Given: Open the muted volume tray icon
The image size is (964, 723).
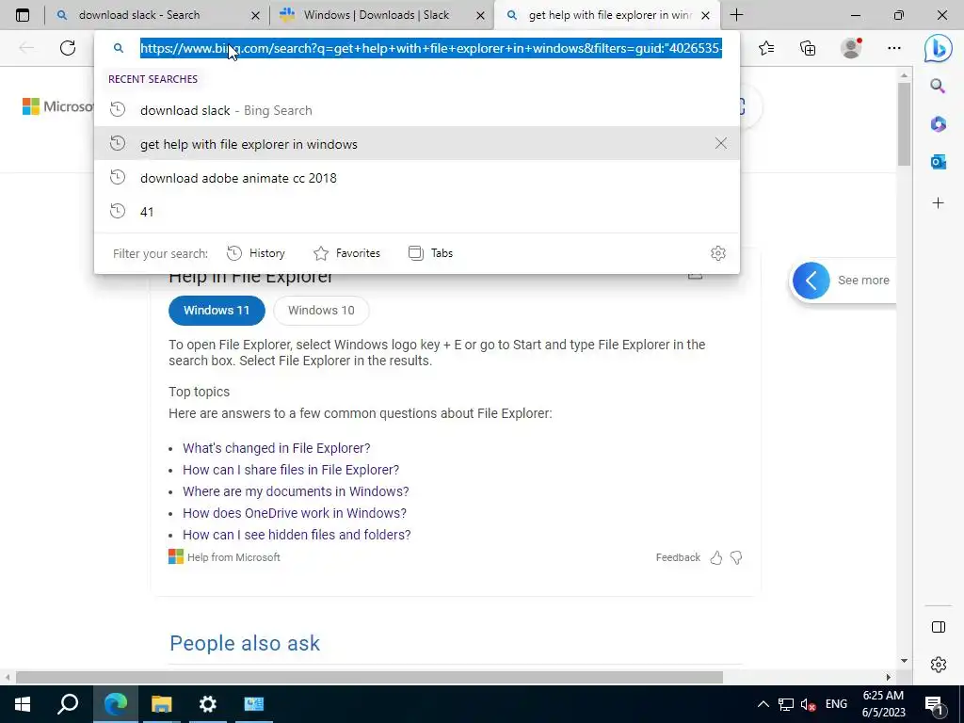Looking at the screenshot, I should tap(809, 704).
